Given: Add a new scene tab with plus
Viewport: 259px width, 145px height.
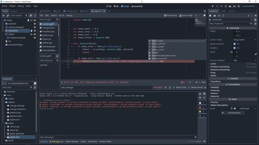Looking at the screenshot, I should pyautogui.click(x=109, y=11).
